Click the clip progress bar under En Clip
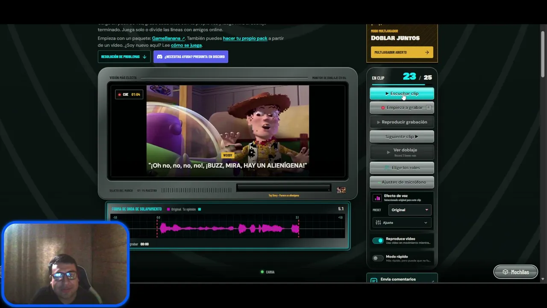 [402, 85]
